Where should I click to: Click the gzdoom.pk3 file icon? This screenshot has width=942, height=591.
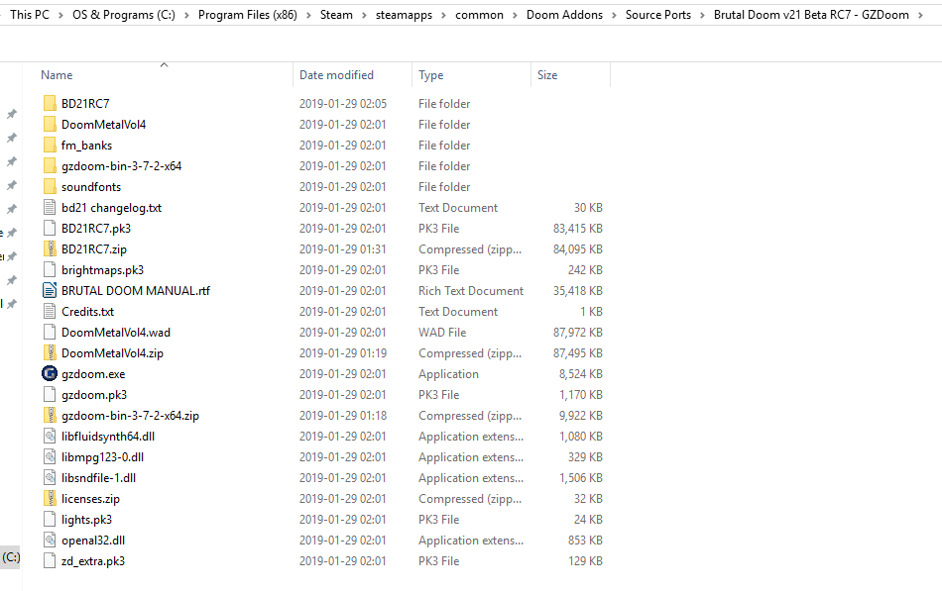(x=50, y=395)
